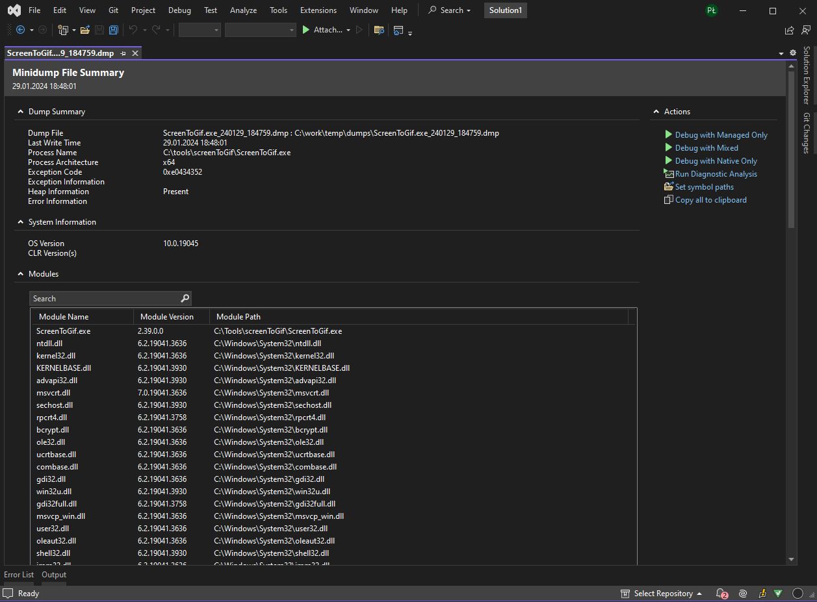Click the green check shield icon
The width and height of the screenshot is (817, 602).
(778, 594)
